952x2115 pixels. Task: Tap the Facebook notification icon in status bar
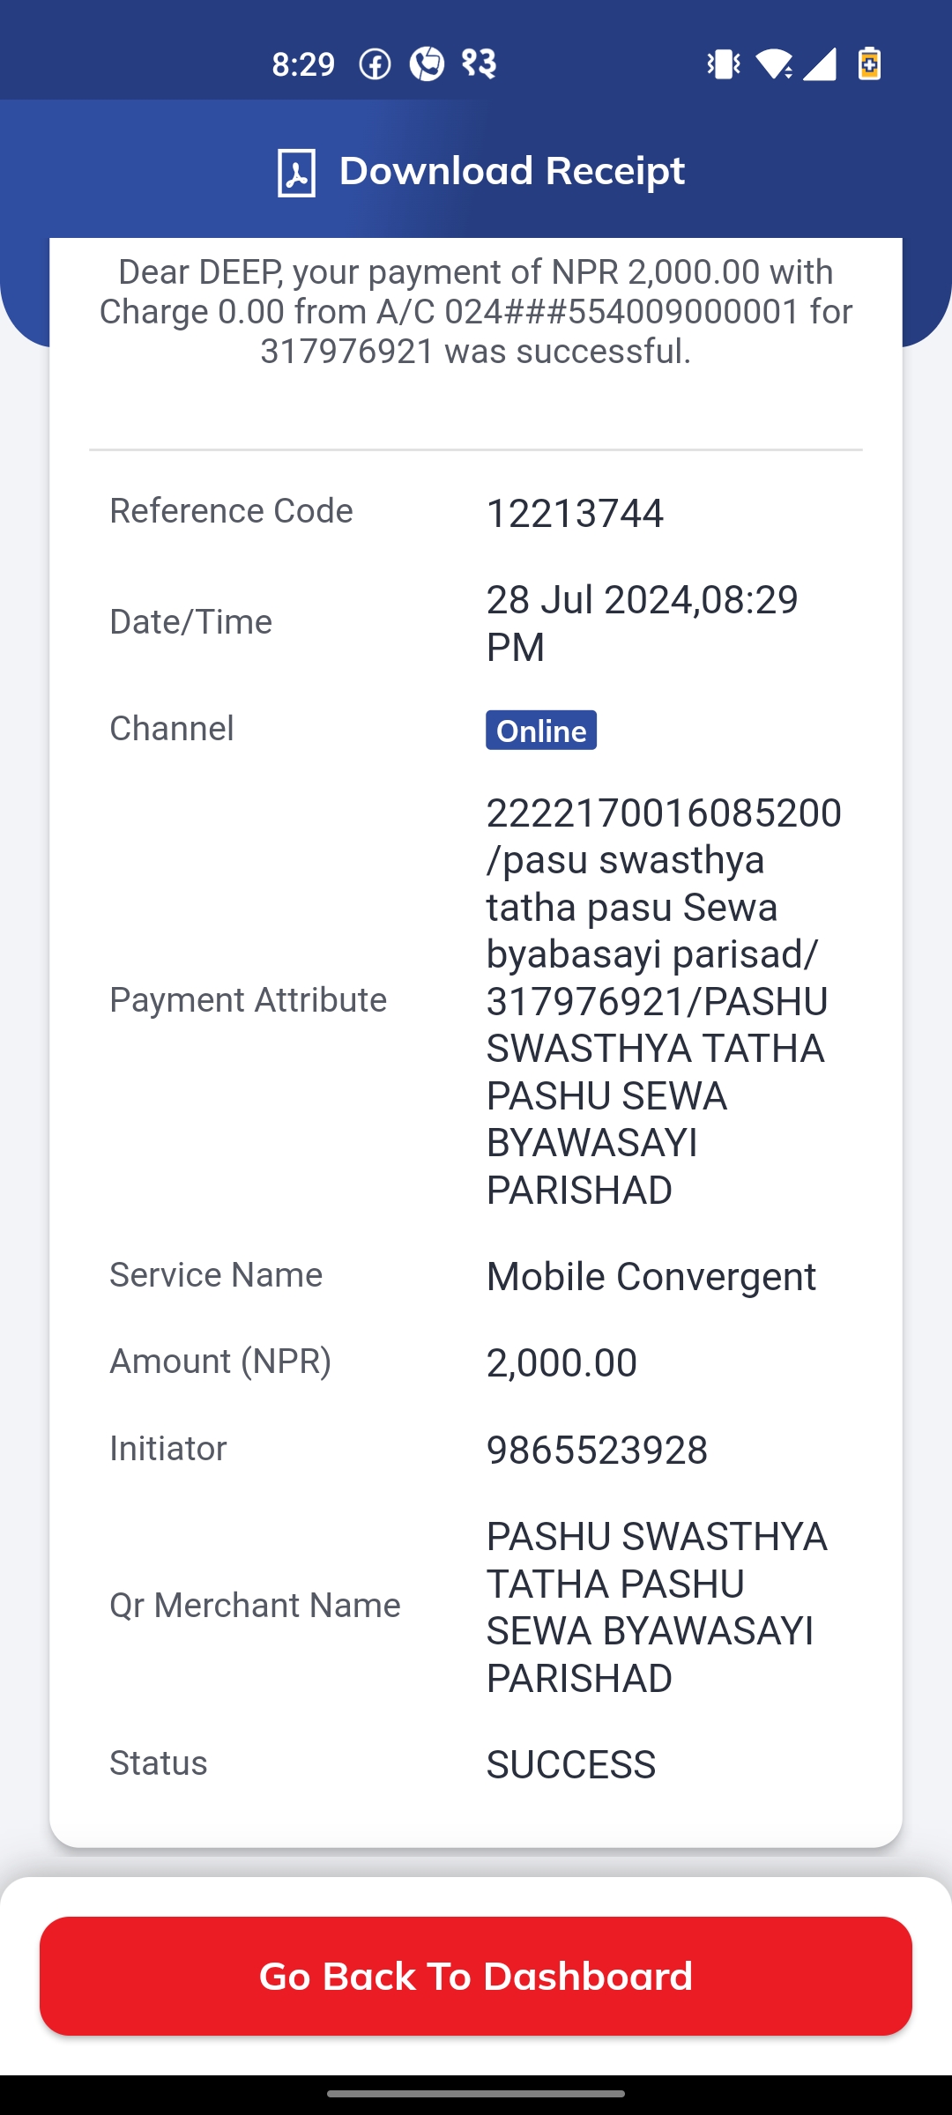coord(375,63)
